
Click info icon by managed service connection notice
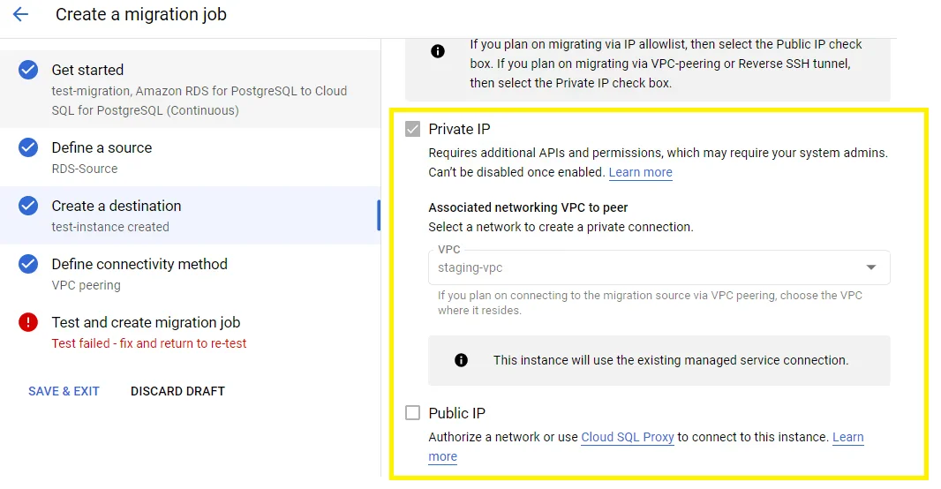(x=461, y=360)
